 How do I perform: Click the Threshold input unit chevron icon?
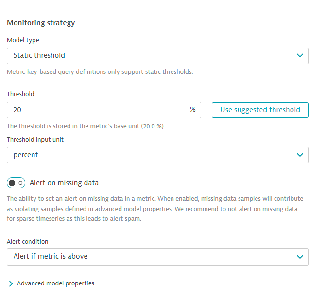(300, 155)
